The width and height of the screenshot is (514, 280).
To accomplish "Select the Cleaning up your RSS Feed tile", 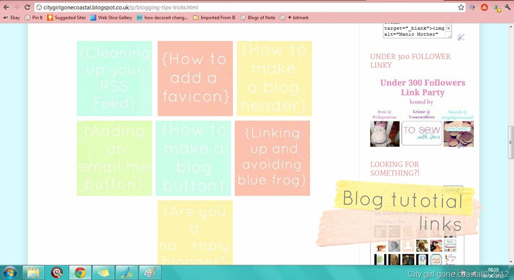I will [x=114, y=78].
